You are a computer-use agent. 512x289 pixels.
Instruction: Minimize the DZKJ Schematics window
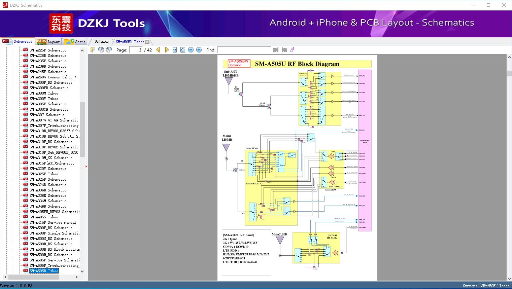coord(473,5)
